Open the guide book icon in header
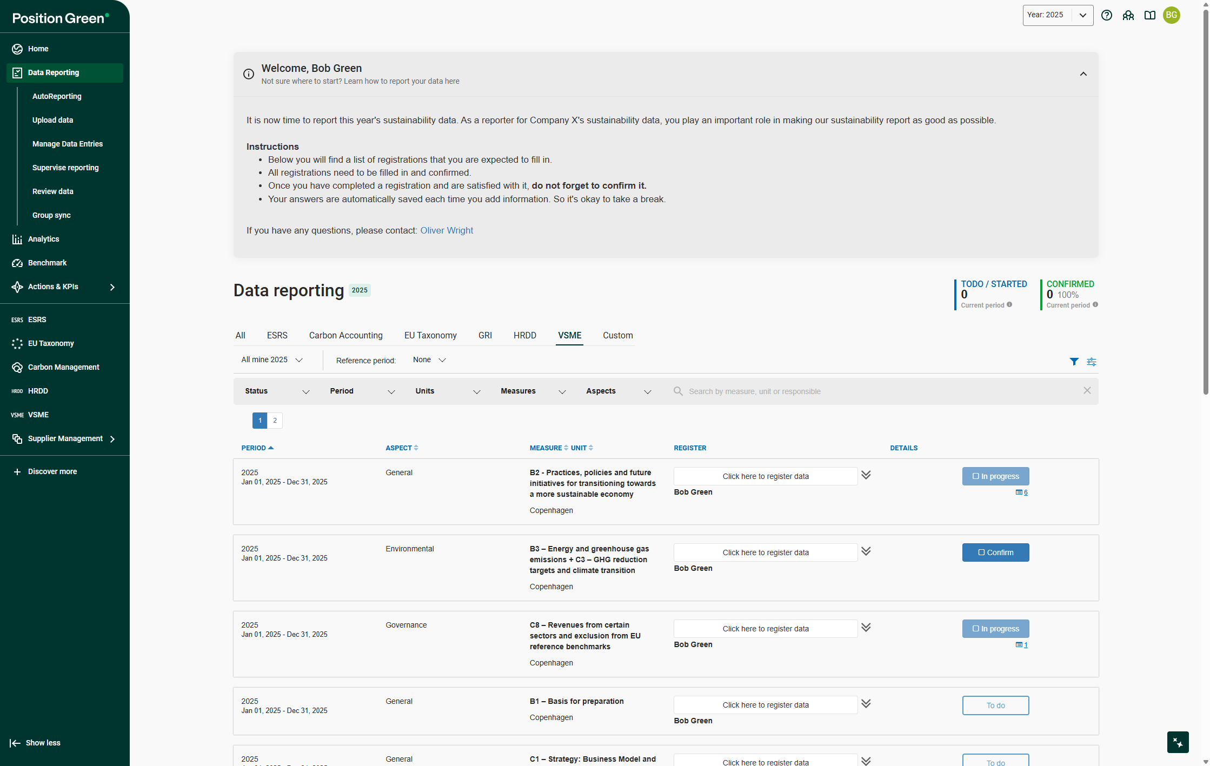 point(1149,15)
